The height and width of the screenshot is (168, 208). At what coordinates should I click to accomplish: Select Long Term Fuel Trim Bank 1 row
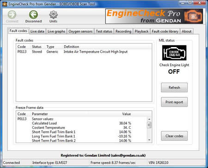point(82,136)
